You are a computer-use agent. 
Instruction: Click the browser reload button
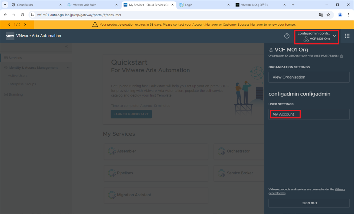click(22, 15)
